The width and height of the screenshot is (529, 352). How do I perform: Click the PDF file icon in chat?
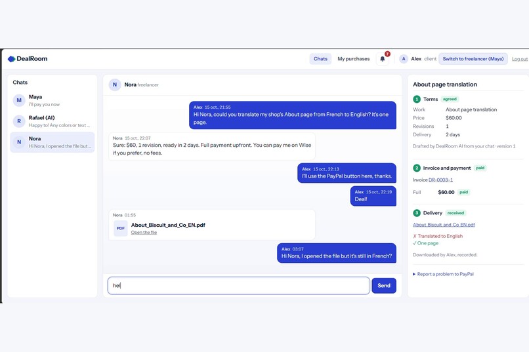[x=121, y=228]
